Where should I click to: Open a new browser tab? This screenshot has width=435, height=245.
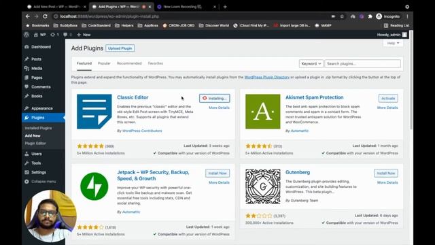click(x=225, y=7)
